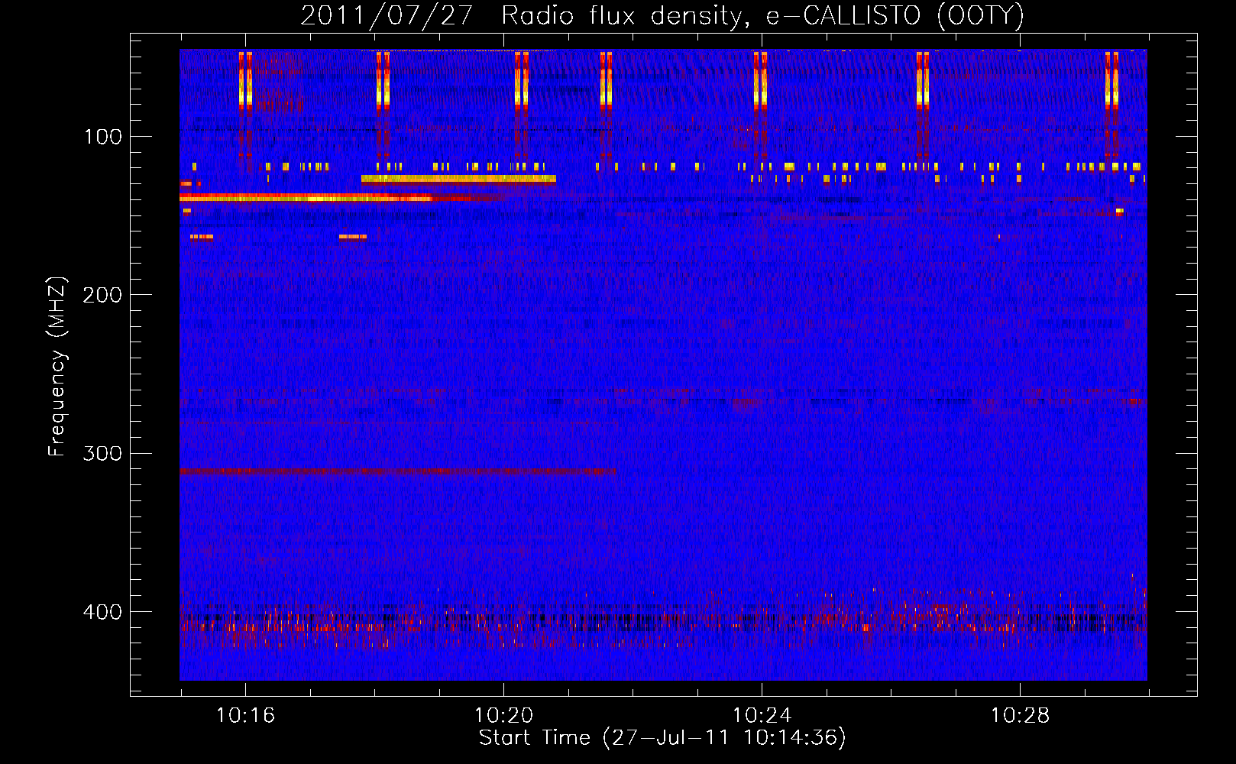
Task: Click the 'Frequency (MHZ)' axis label
Action: pyautogui.click(x=57, y=367)
